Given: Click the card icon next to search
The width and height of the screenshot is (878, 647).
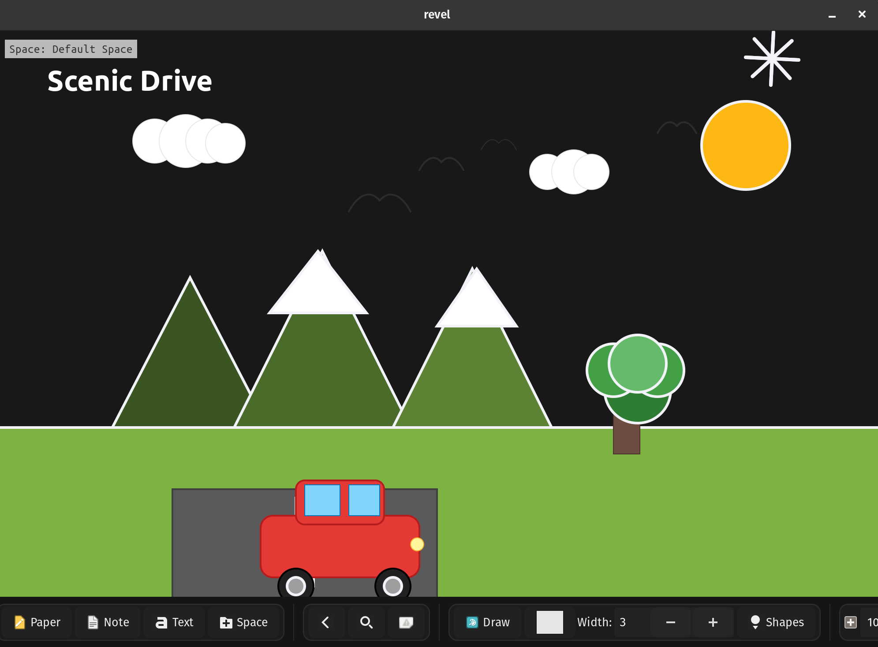Looking at the screenshot, I should 406,622.
